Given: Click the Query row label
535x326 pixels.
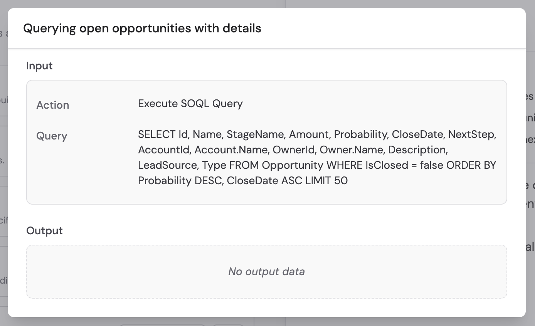Looking at the screenshot, I should [x=52, y=136].
